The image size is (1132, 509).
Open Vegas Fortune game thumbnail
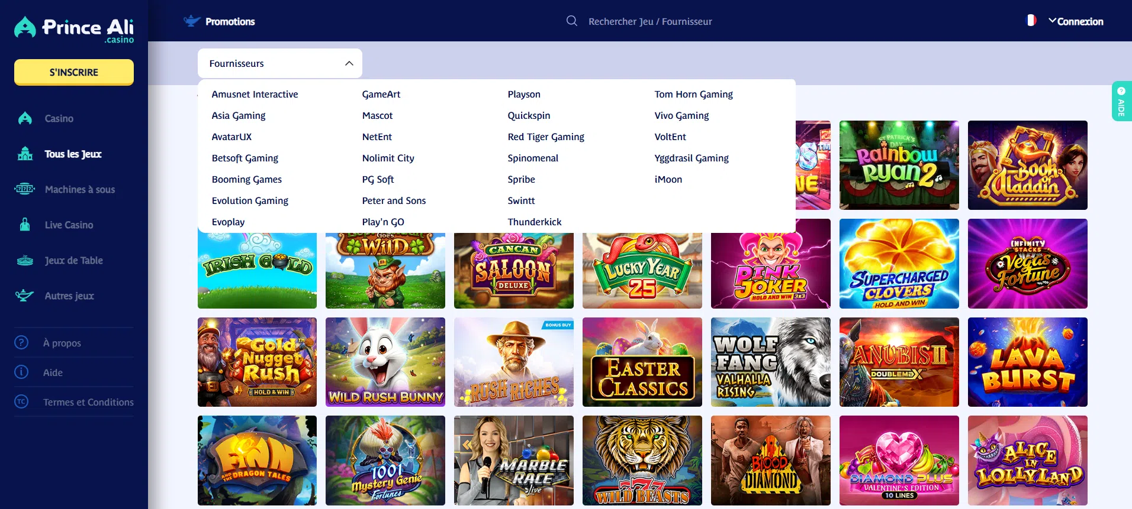(x=1027, y=264)
